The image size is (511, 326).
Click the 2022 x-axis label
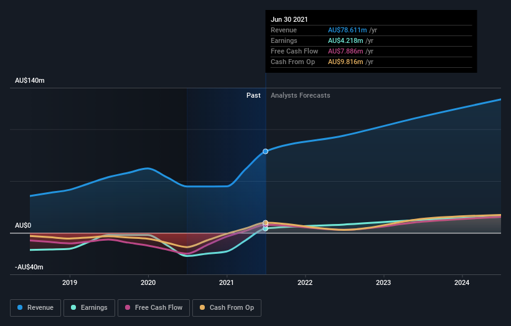tap(305, 282)
